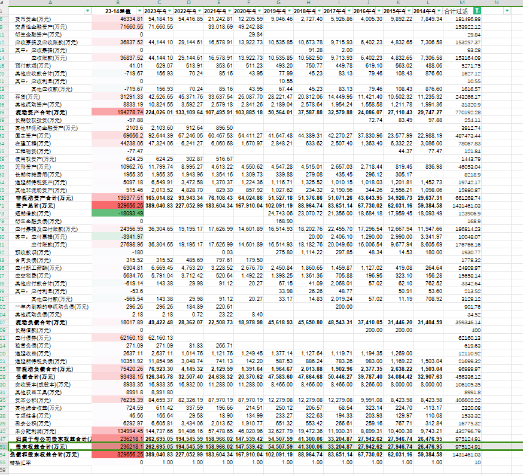Click the cell with value 224,026.01

(159, 112)
